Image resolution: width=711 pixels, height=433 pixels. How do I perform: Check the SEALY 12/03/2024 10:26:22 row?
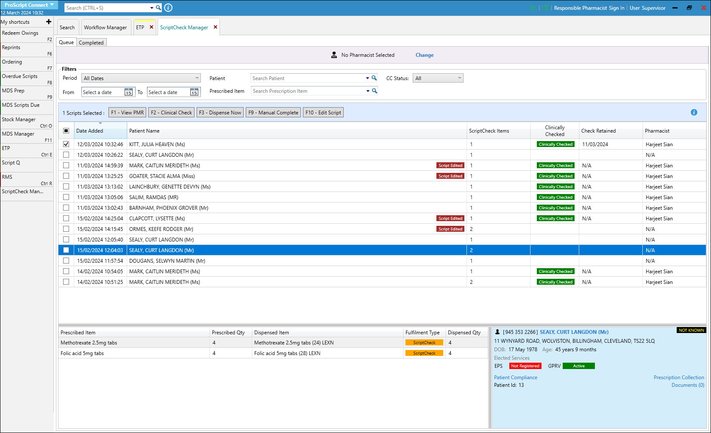coord(66,155)
